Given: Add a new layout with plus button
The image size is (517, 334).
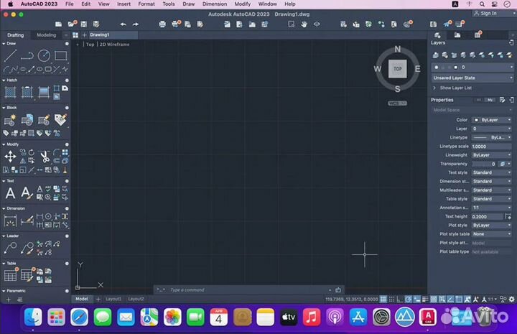Looking at the screenshot, I should click(98, 299).
